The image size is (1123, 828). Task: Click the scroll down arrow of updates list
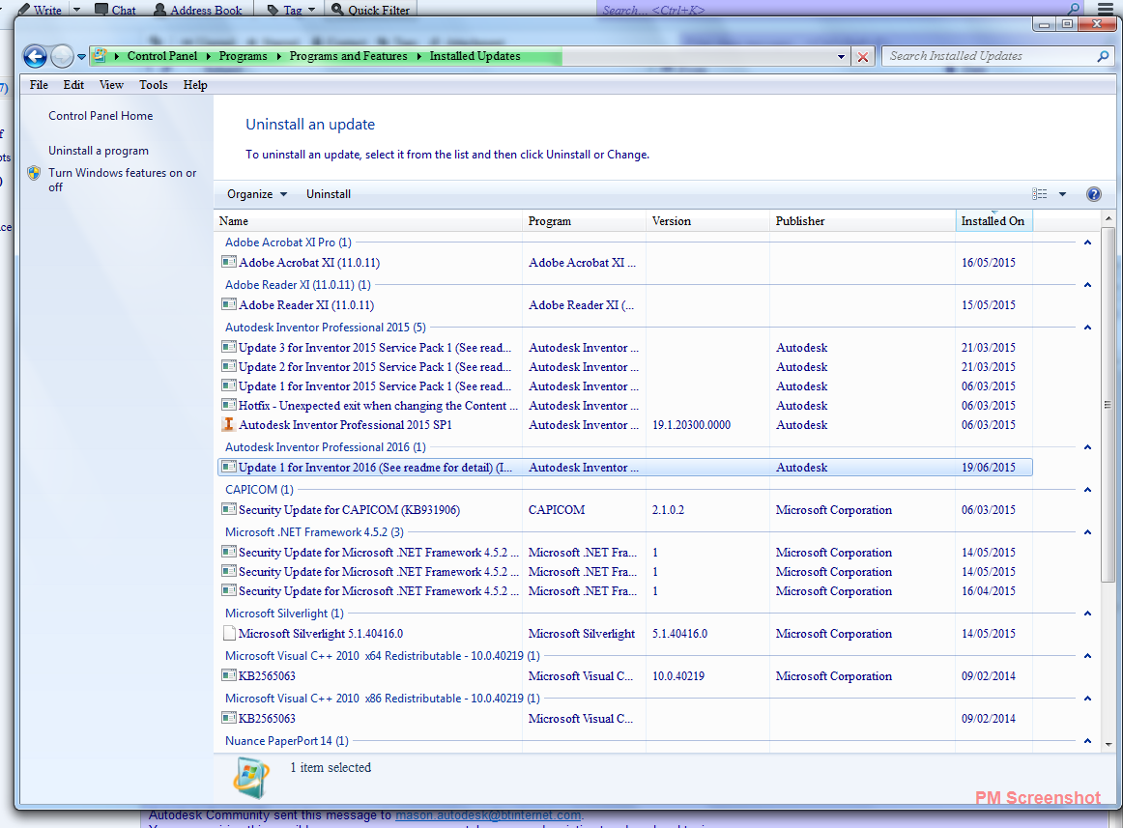tap(1108, 744)
